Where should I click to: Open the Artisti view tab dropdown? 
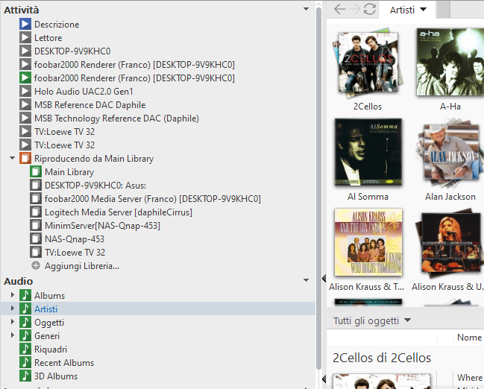(x=424, y=9)
